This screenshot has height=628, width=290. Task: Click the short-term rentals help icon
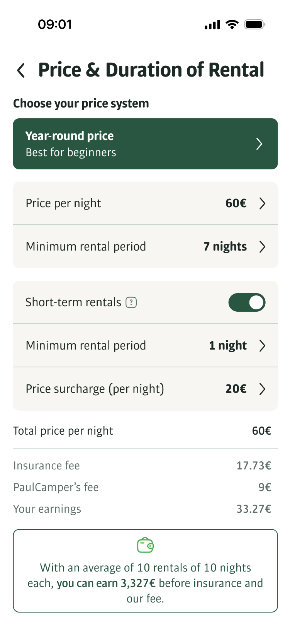131,302
